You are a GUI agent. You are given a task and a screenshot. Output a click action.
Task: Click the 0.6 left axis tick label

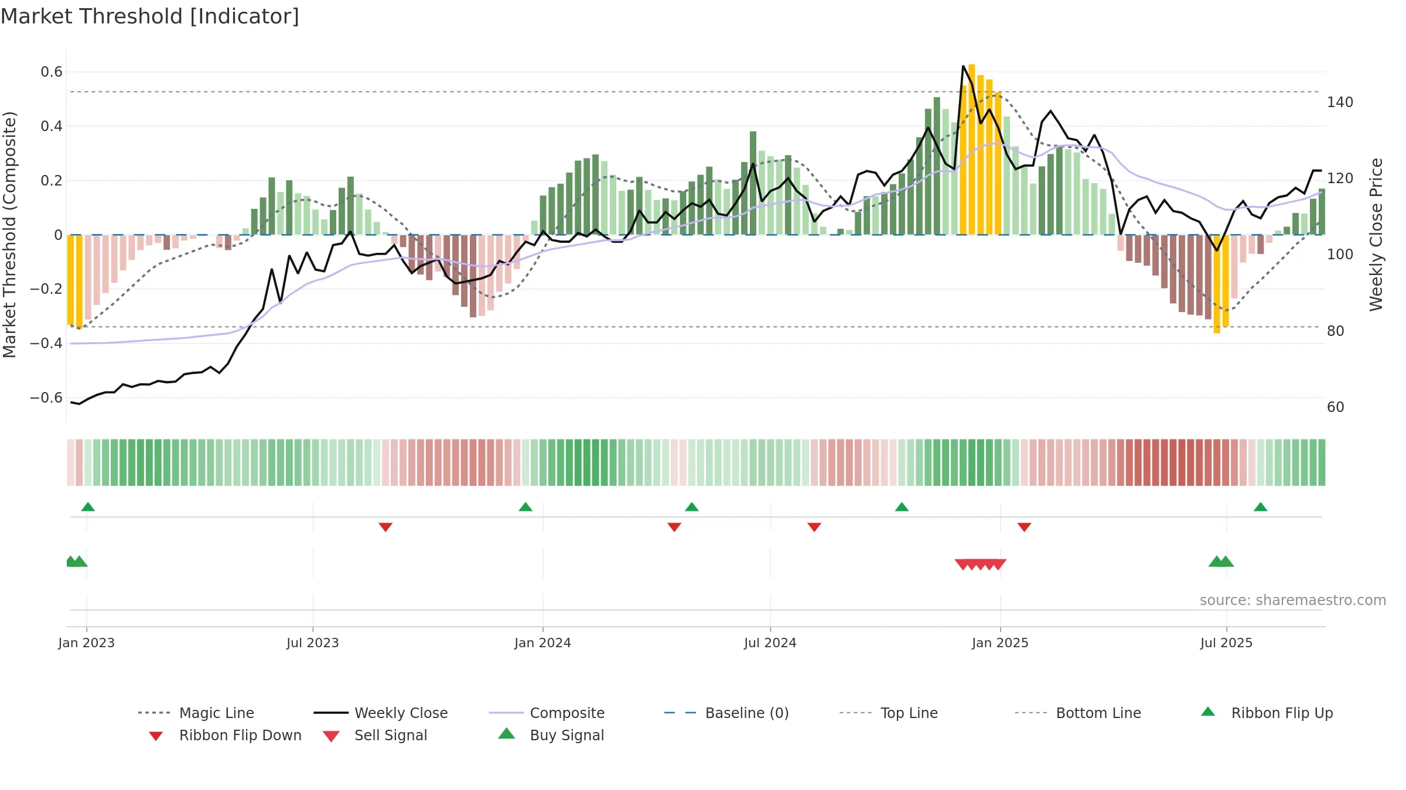pos(52,72)
